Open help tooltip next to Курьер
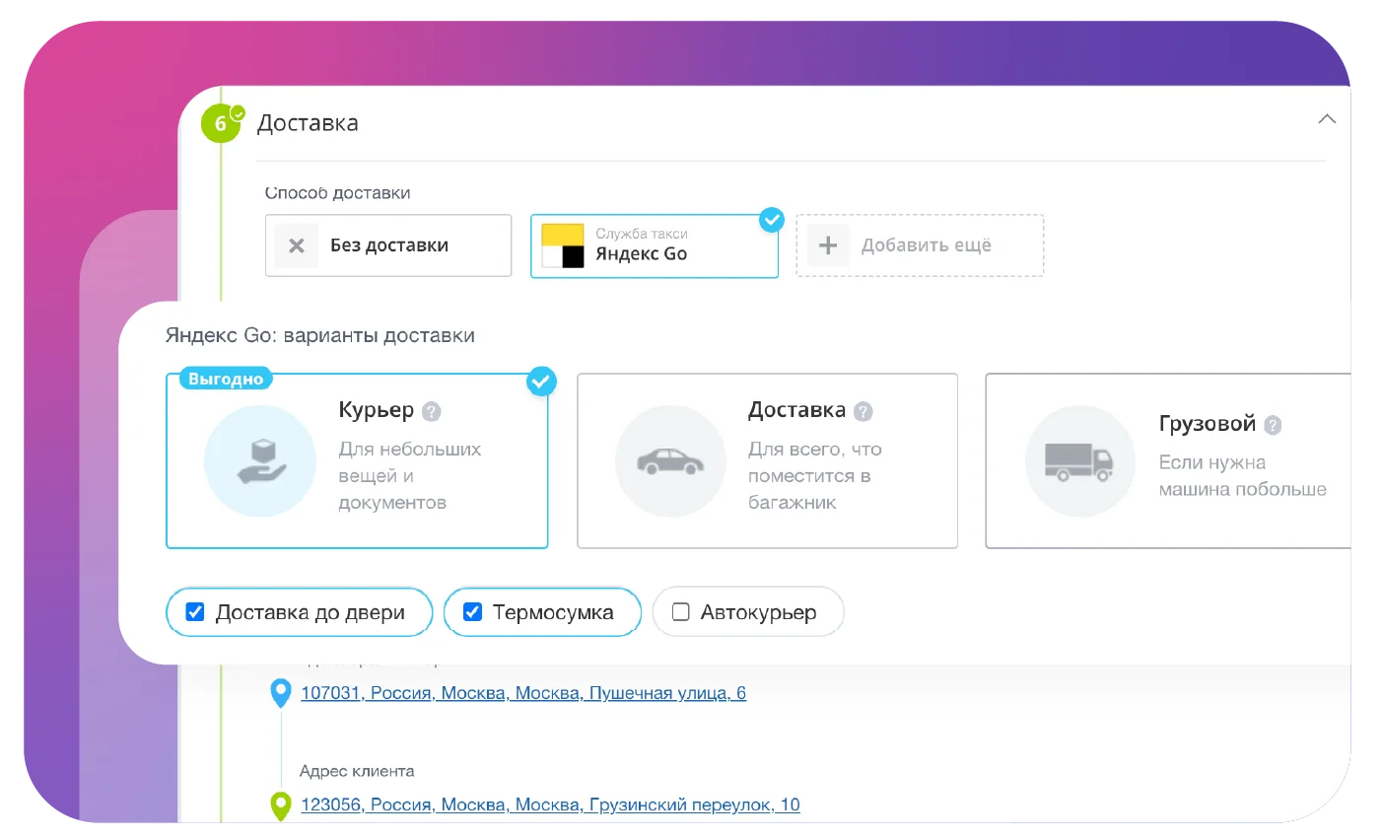 pos(432,411)
